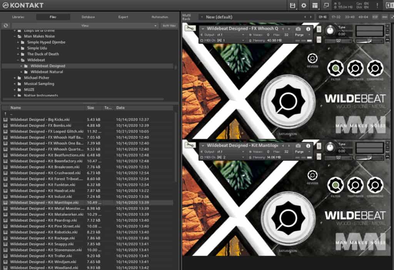Open wrench edit mode for FX Whoosh instrument
This screenshot has width=394, height=270.
click(190, 28)
